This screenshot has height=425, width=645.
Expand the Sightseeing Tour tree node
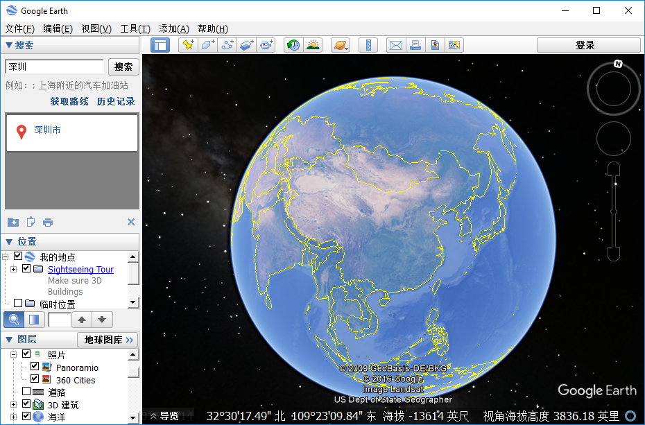pos(14,269)
